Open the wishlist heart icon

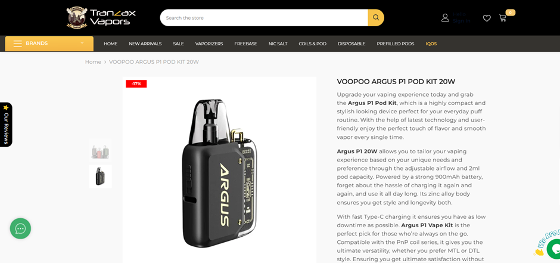coord(487,18)
